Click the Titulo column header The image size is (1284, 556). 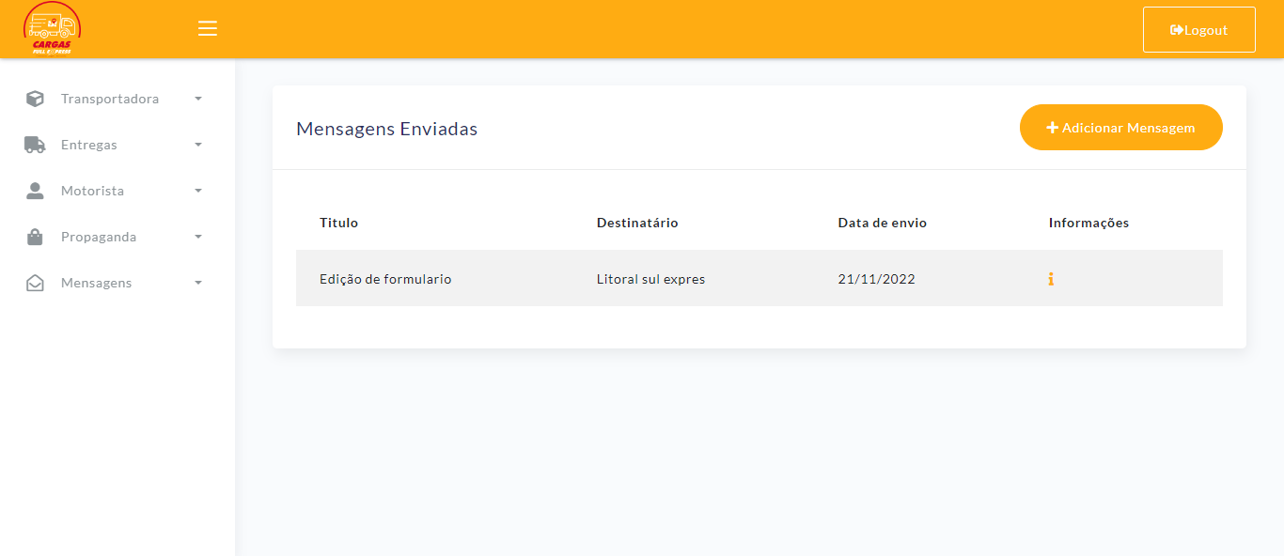(338, 223)
